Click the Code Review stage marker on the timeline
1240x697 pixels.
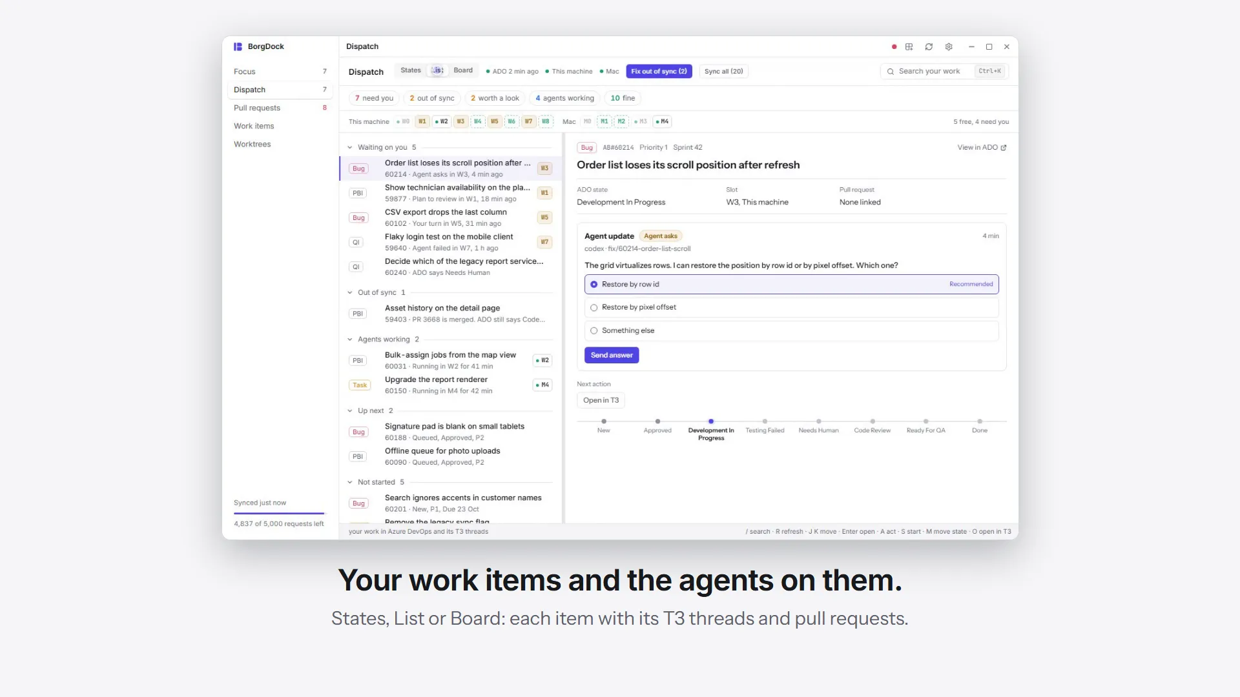(x=873, y=421)
